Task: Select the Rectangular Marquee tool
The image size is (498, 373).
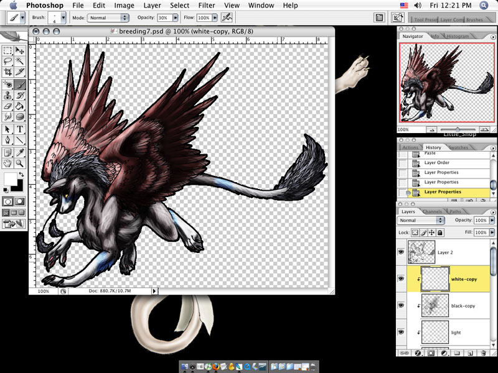Action: [x=7, y=51]
